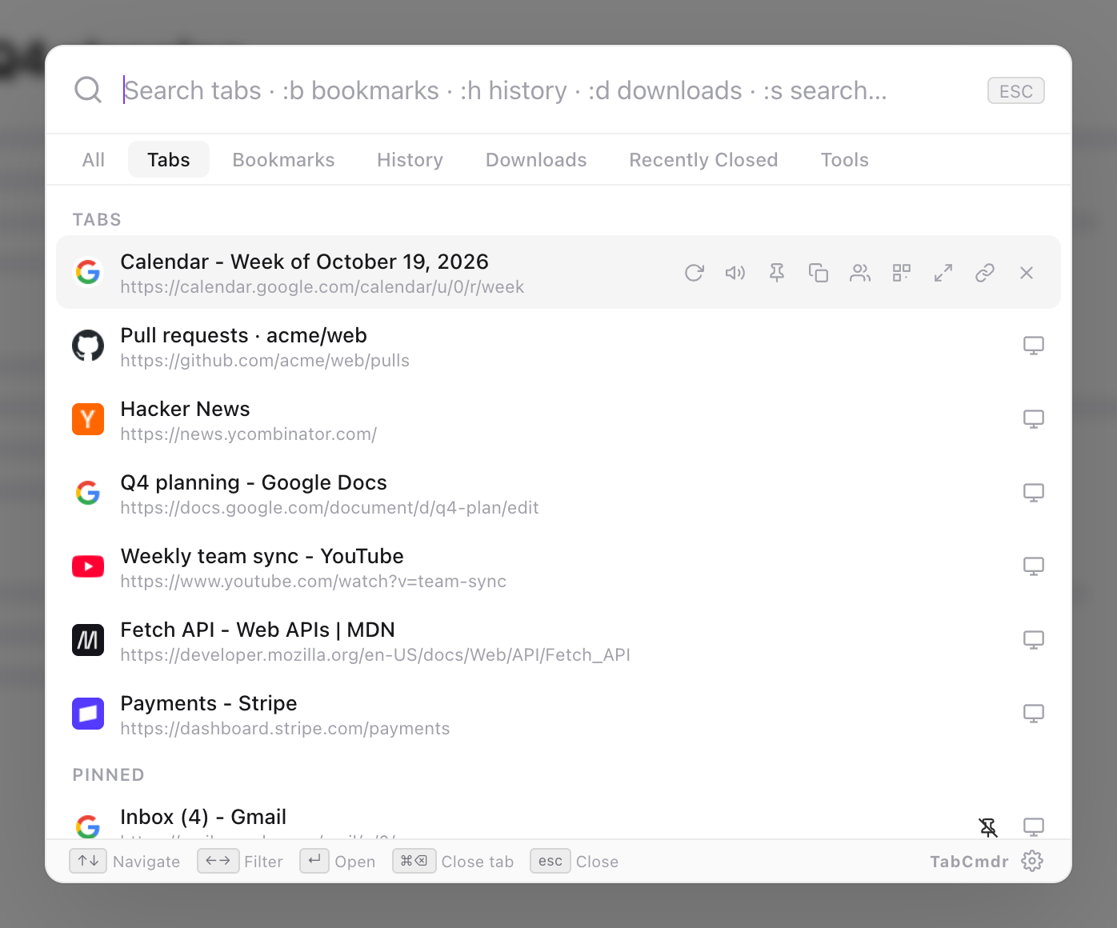Click the monitor icon on Inbox Gmail row
This screenshot has width=1117, height=928.
tap(1034, 827)
